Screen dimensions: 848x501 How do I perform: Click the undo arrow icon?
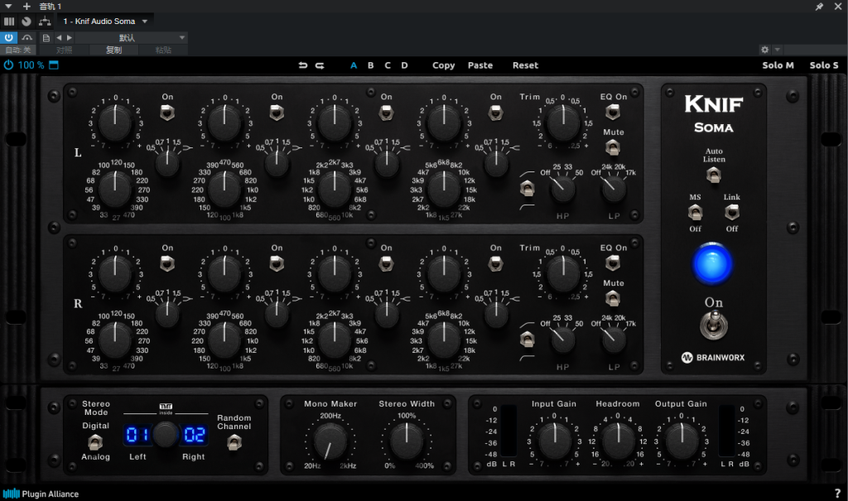tap(303, 65)
